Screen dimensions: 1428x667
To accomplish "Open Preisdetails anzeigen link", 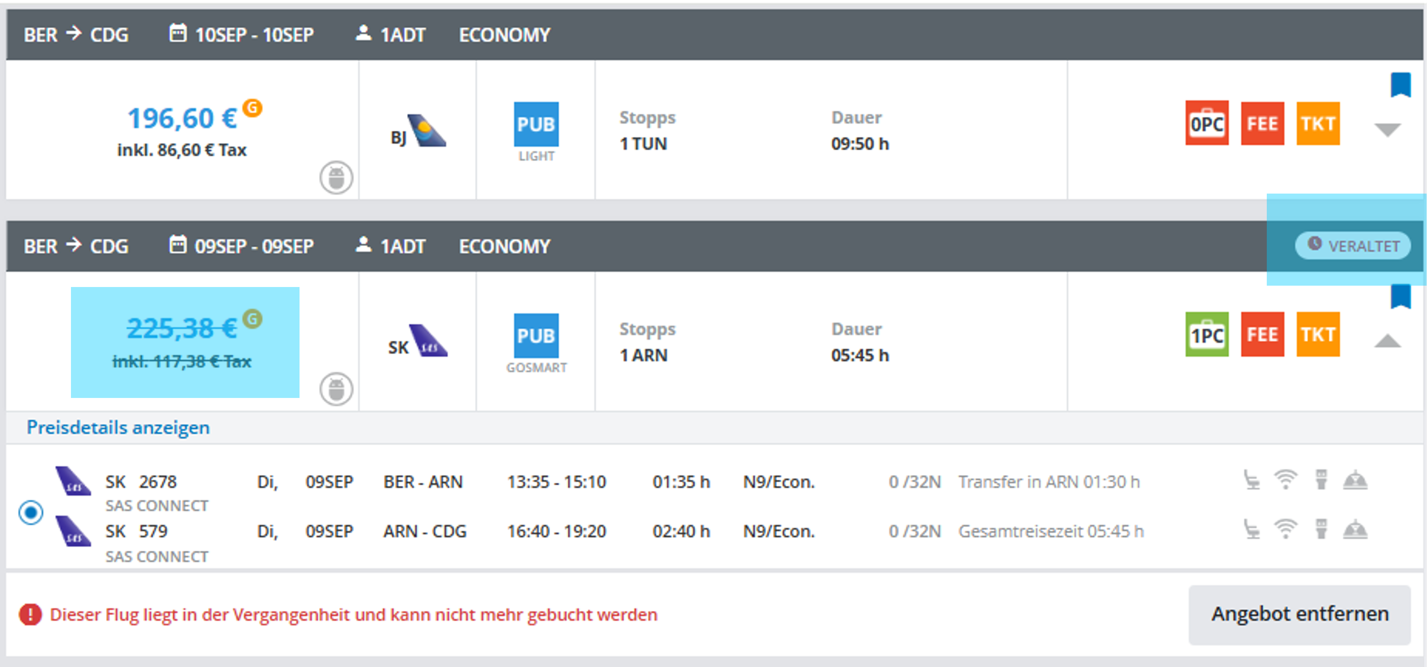I will (x=118, y=428).
